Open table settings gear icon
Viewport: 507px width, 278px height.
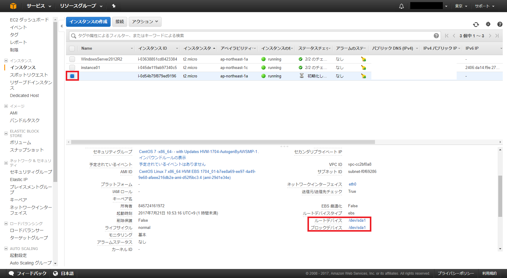pyautogui.click(x=488, y=24)
